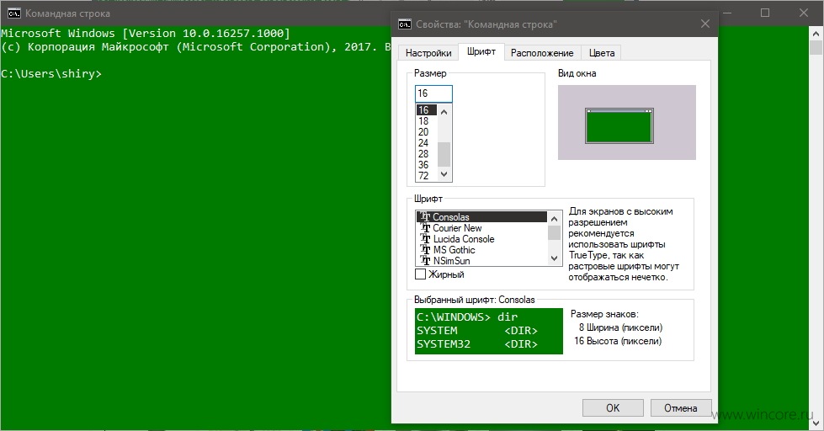Choose the MS Gothic font

(x=482, y=250)
